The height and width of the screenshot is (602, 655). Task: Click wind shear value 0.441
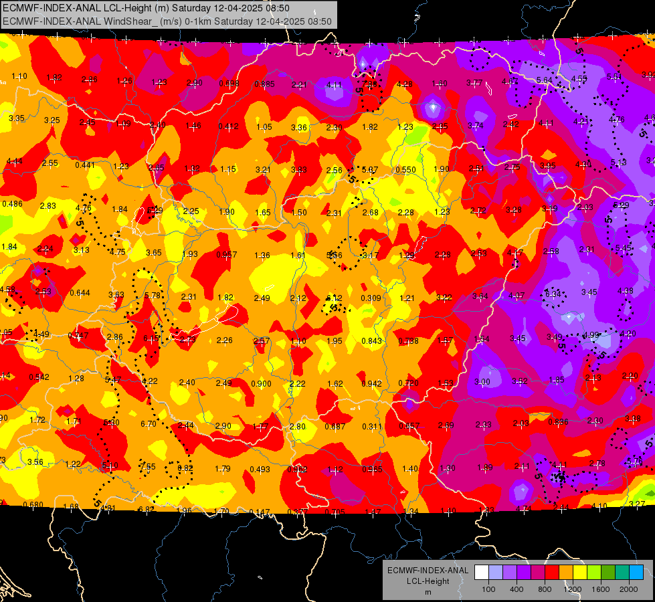pyautogui.click(x=85, y=165)
